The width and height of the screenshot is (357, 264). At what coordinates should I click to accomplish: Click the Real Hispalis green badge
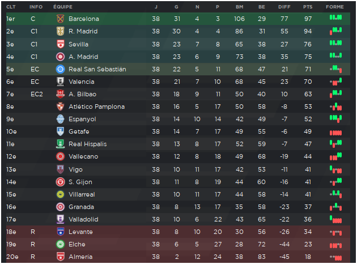point(60,144)
